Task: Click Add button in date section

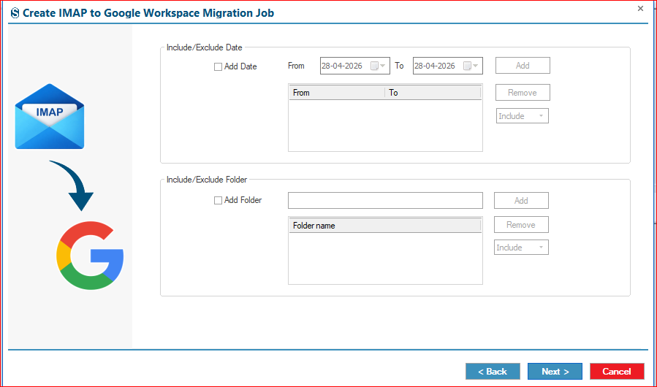Action: [x=523, y=66]
